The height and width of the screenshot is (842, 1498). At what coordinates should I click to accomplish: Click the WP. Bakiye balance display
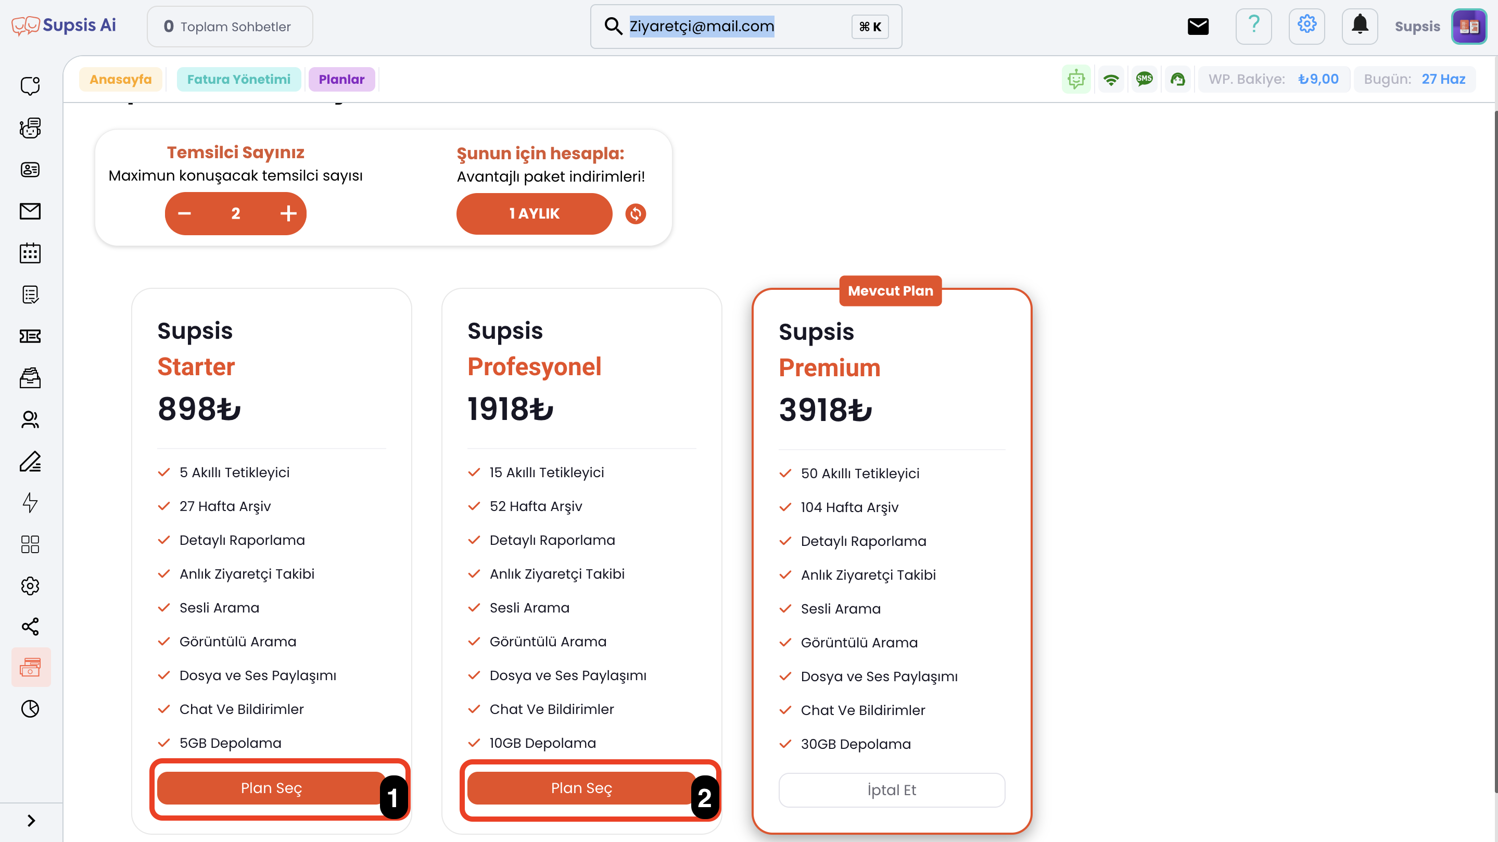1274,79
